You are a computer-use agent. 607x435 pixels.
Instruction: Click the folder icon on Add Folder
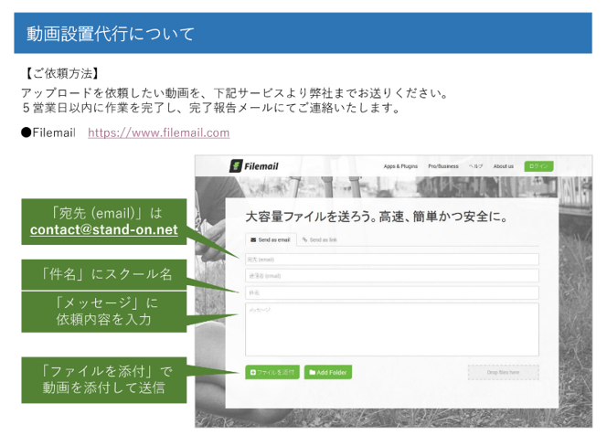pos(313,373)
